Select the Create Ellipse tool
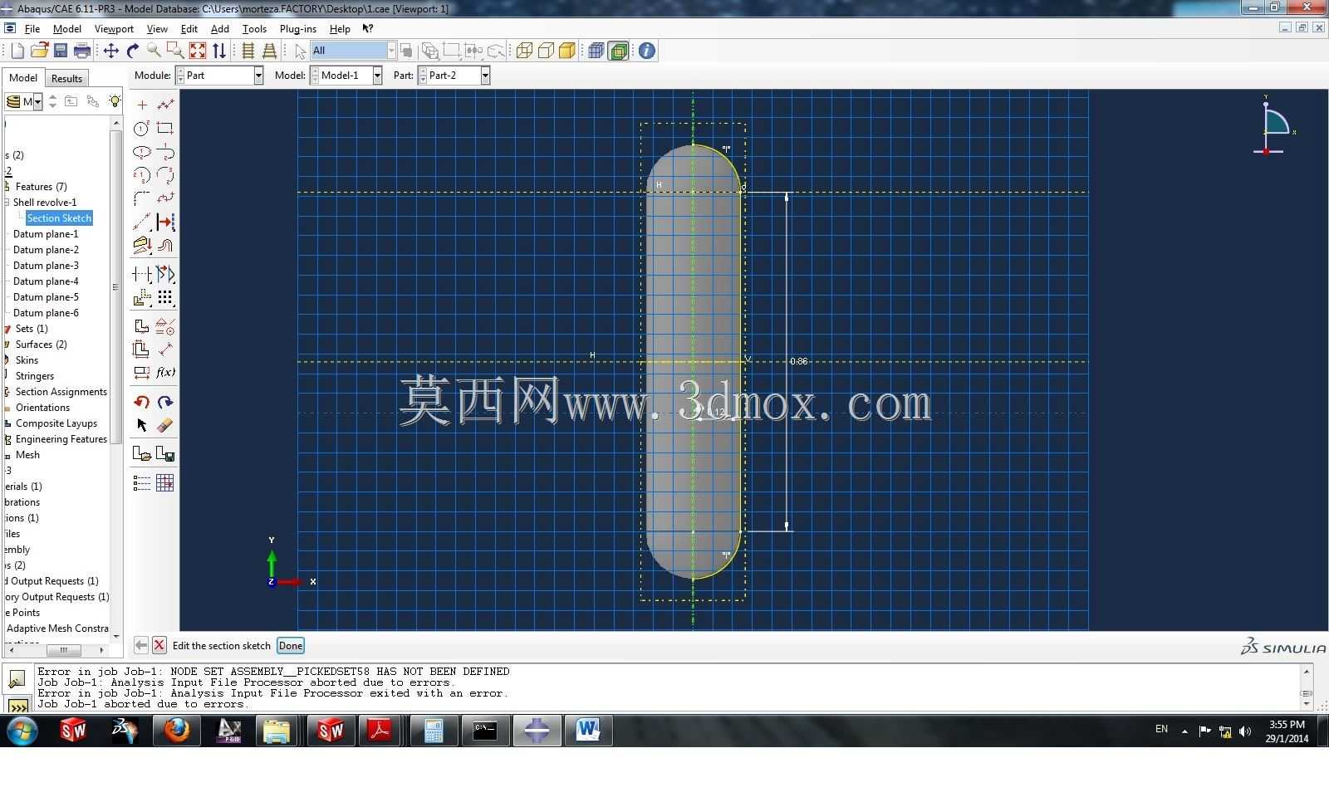 pos(142,152)
